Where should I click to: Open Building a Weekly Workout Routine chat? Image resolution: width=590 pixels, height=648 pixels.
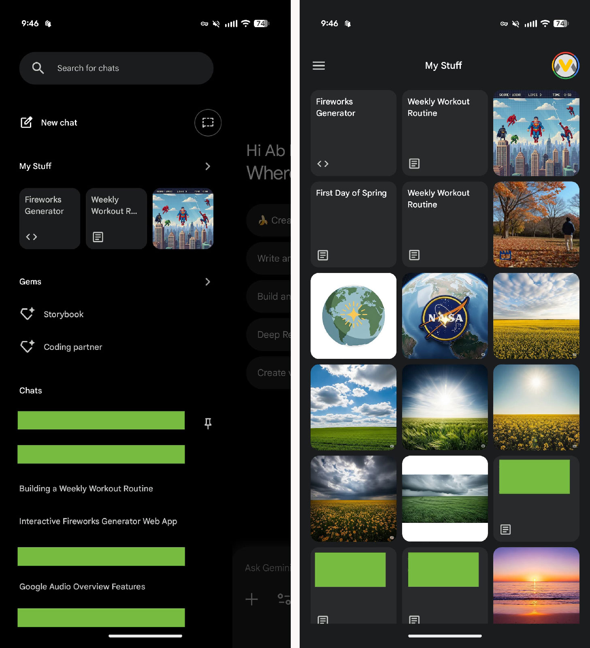click(86, 489)
